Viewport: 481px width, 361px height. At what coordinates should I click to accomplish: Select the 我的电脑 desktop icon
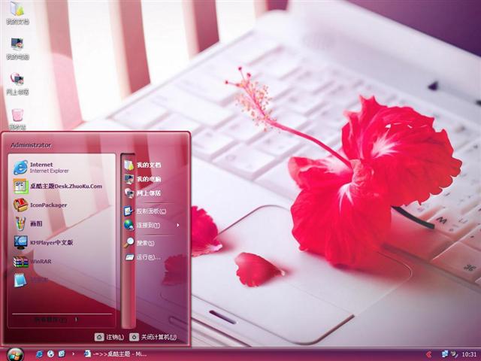17,48
